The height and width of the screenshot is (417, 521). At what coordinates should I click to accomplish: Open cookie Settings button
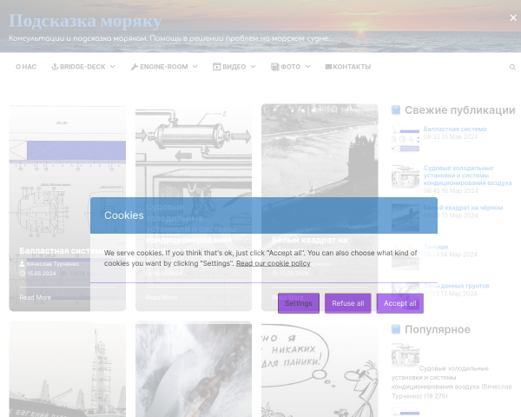pyautogui.click(x=299, y=303)
